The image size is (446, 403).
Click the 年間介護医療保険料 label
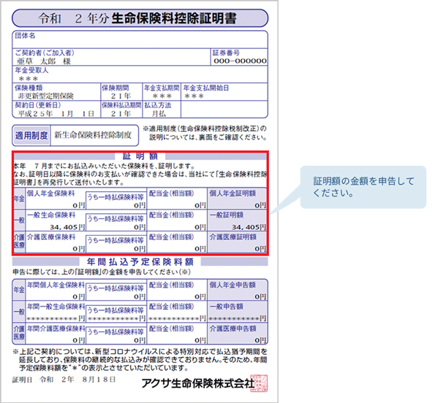(56, 329)
